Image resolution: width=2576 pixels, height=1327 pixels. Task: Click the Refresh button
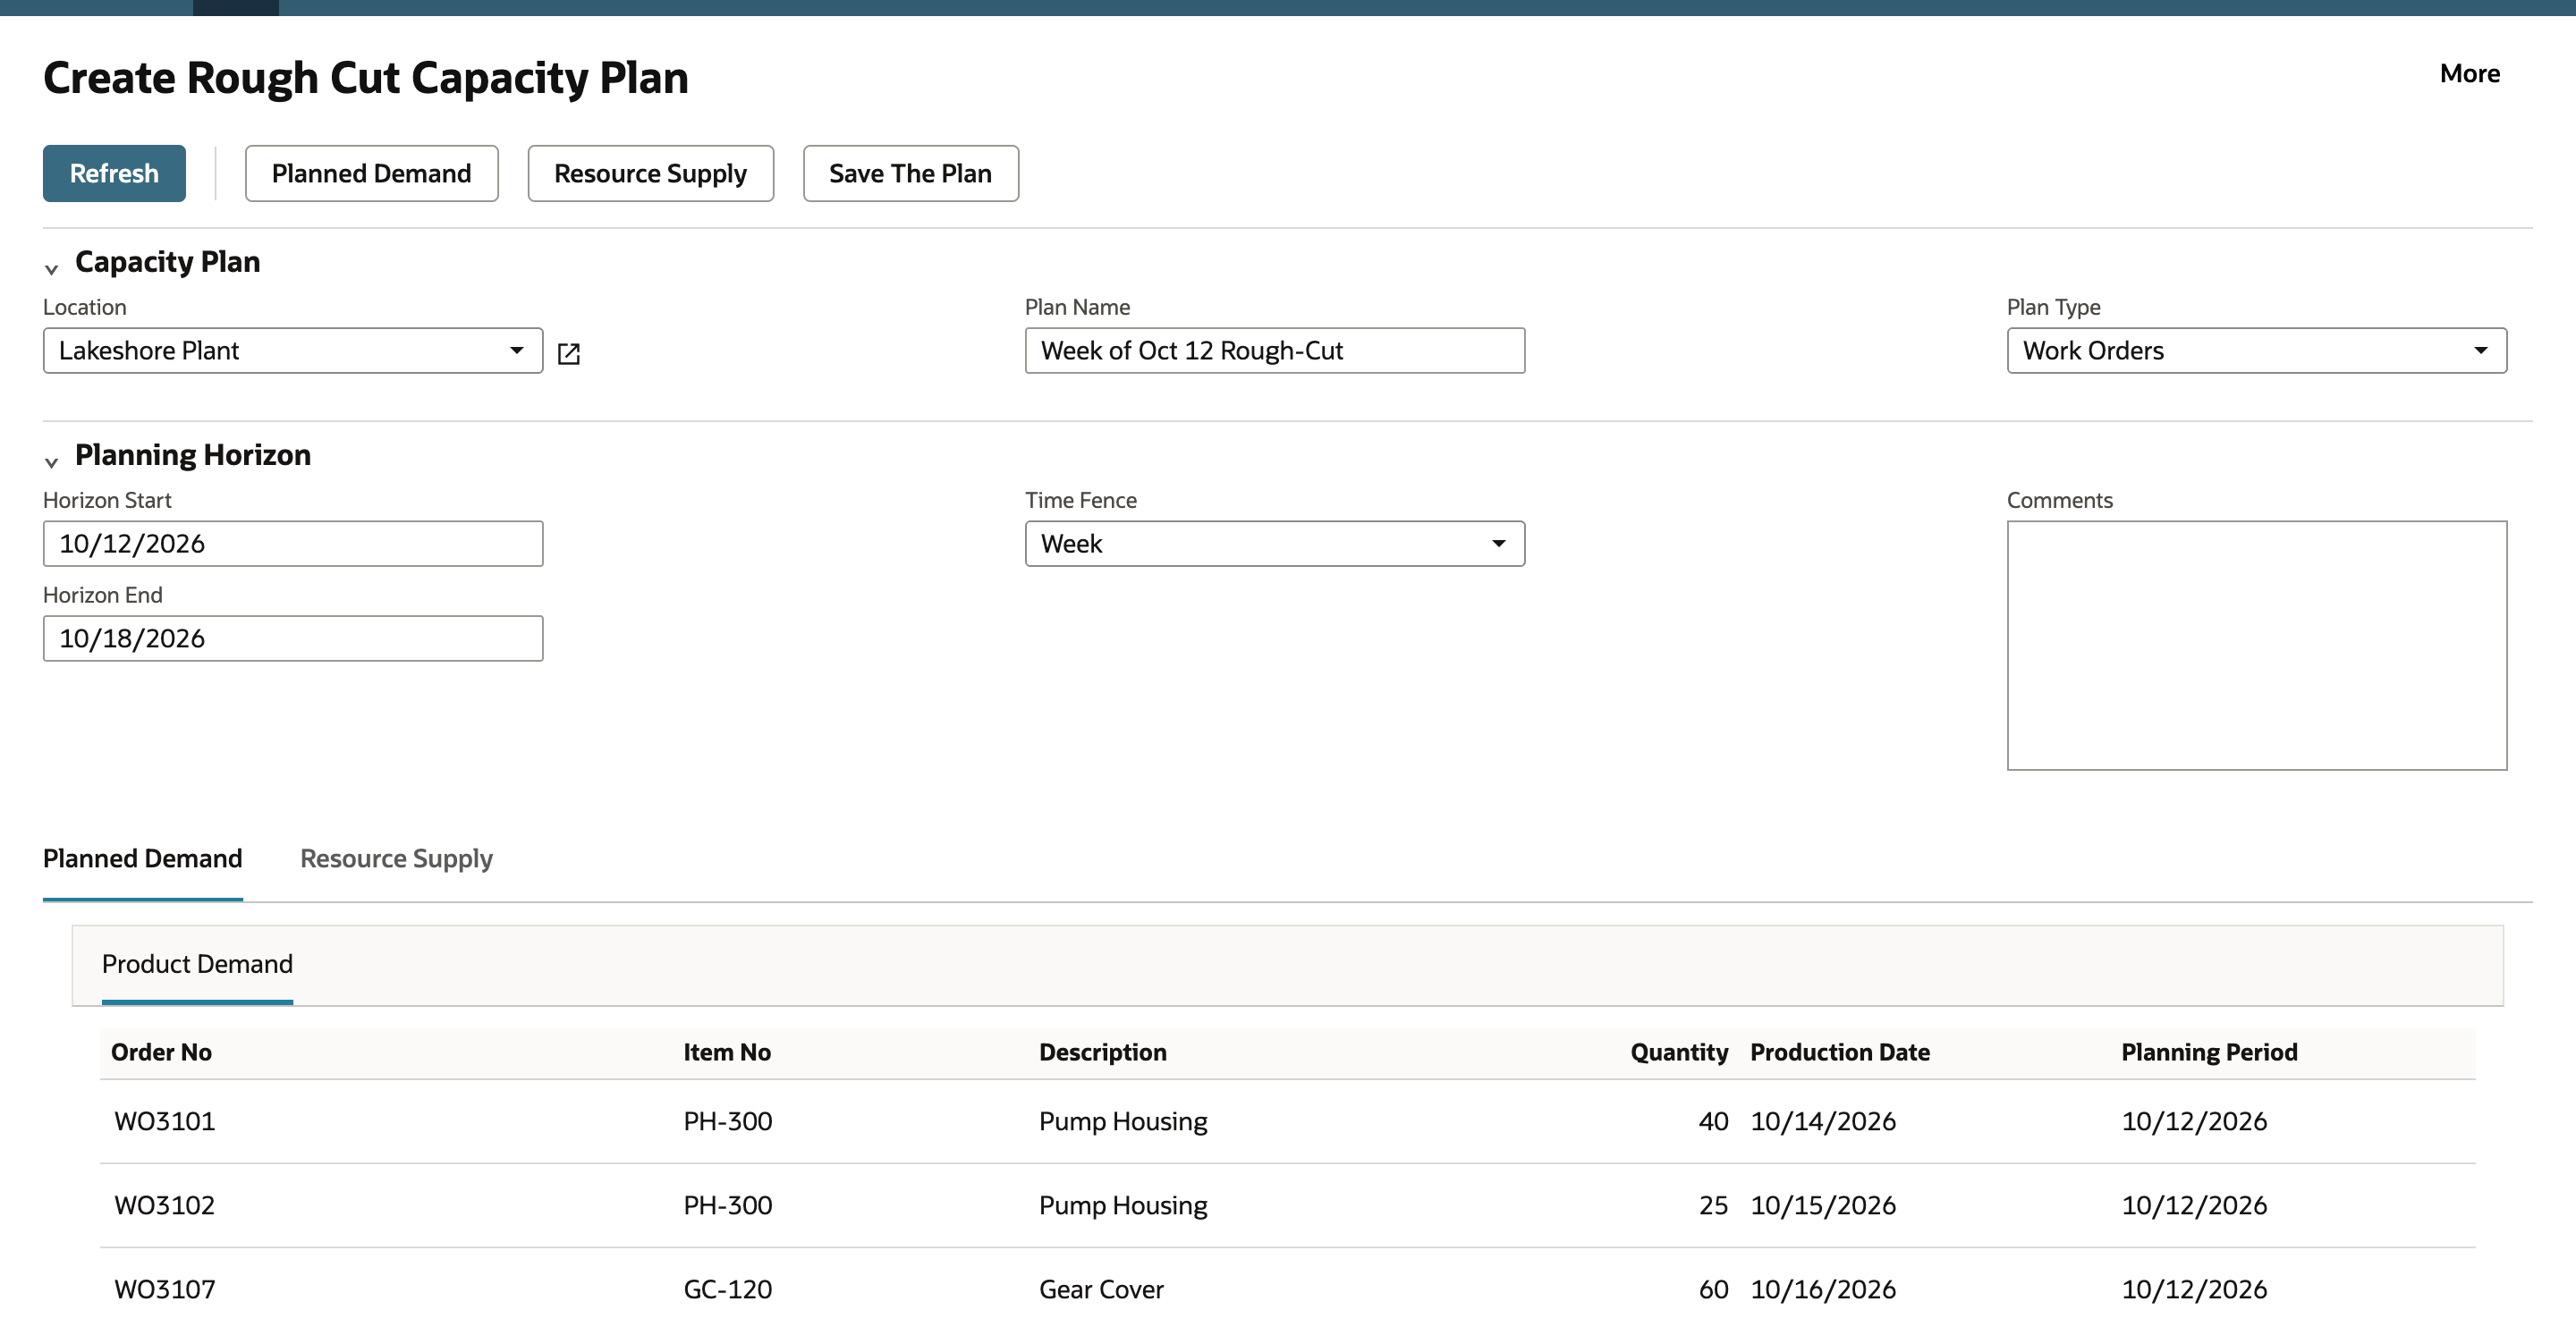114,173
